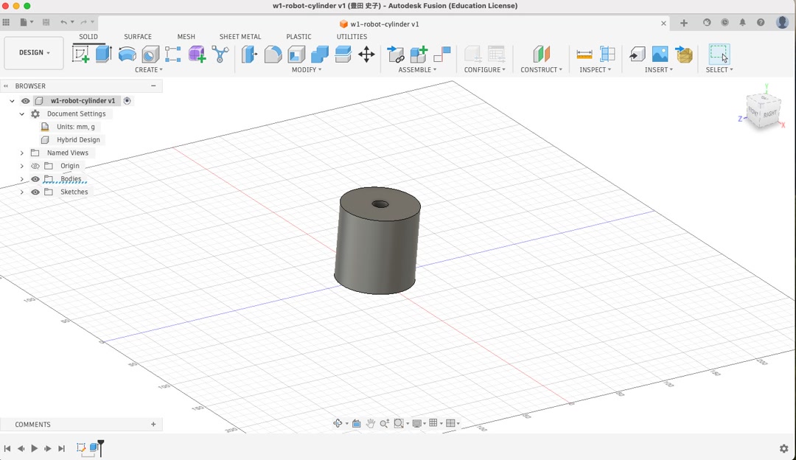Activate the Move/Copy tool
Image resolution: width=796 pixels, height=460 pixels.
[366, 54]
